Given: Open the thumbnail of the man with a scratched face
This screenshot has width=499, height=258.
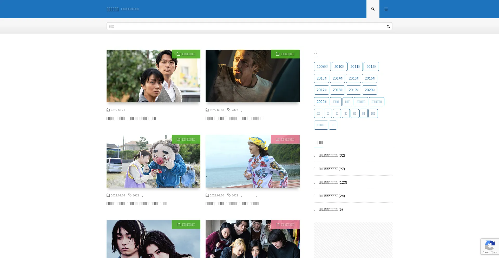Looking at the screenshot, I should pyautogui.click(x=252, y=76).
